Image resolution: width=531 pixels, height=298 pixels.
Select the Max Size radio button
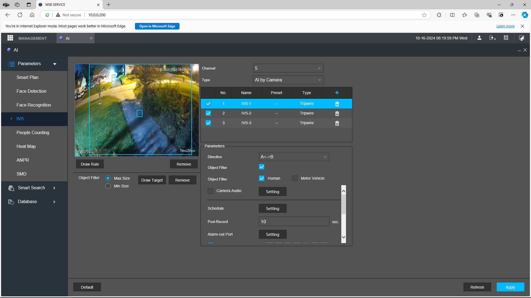click(108, 178)
